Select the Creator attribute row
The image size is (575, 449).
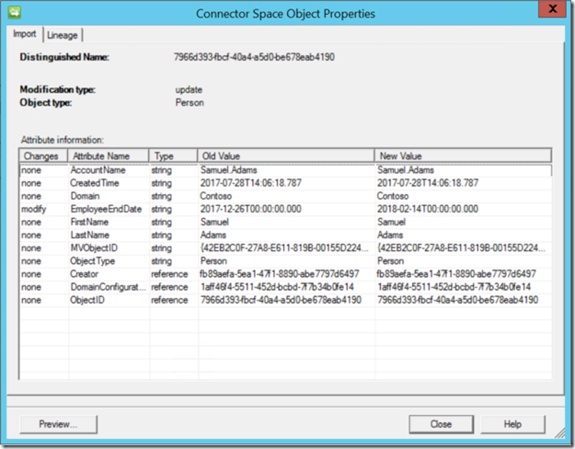(286, 274)
